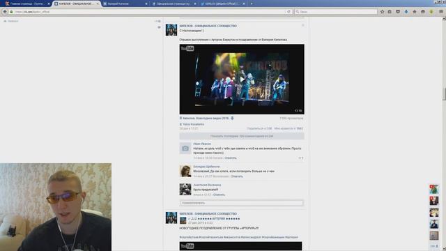Screen dimensions: 446x251
Task: Click the YouTube logo on the first video
Action: 187,48
